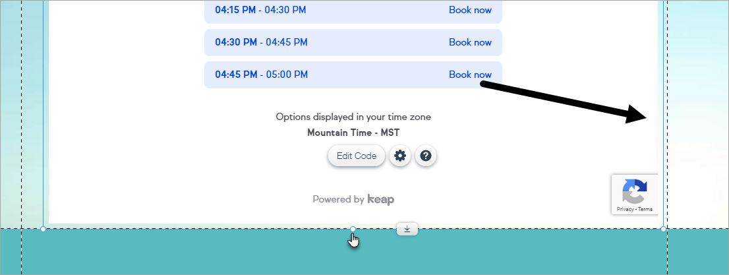Book now for the 04:30 PM slot
The image size is (729, 275).
[470, 42]
